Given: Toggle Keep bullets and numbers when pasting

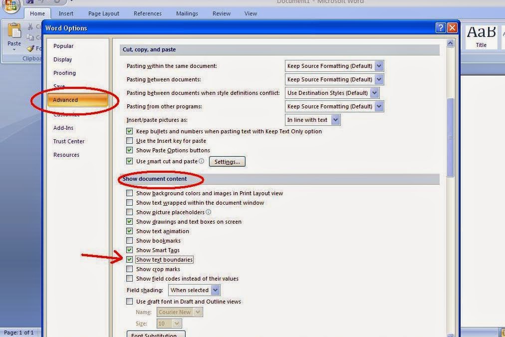Looking at the screenshot, I should [129, 131].
